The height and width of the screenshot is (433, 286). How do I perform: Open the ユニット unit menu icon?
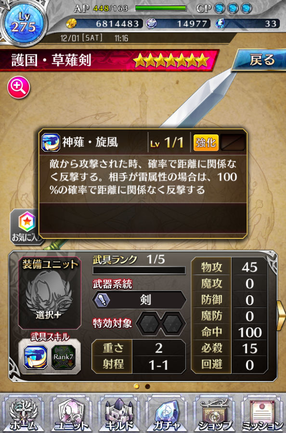(x=71, y=413)
